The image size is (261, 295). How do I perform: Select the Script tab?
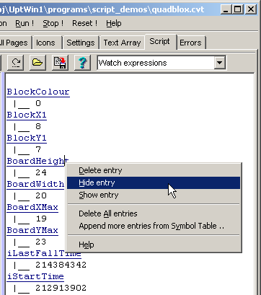[159, 42]
